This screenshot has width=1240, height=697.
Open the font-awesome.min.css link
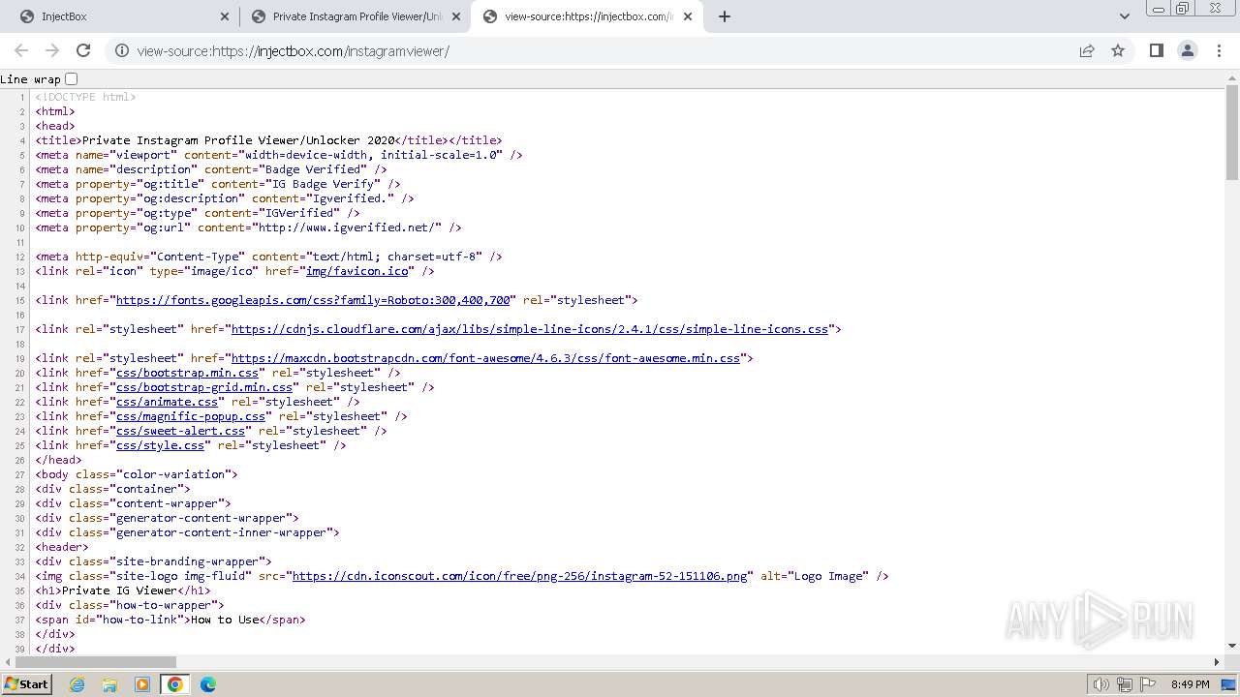point(485,358)
